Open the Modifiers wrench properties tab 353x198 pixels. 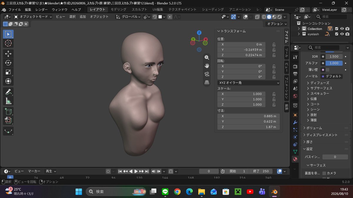[295, 122]
